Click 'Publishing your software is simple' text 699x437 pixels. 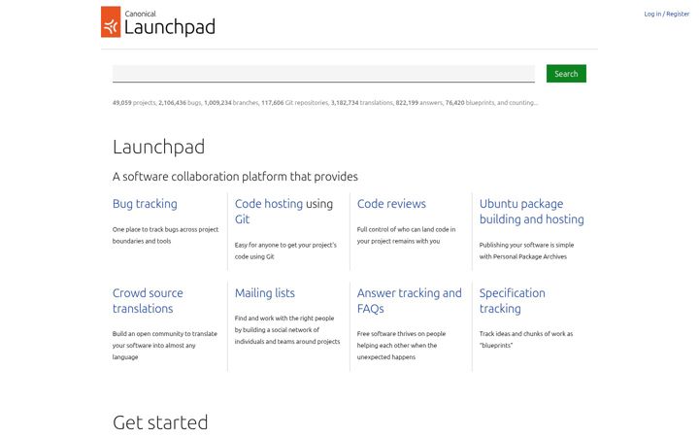coord(526,251)
